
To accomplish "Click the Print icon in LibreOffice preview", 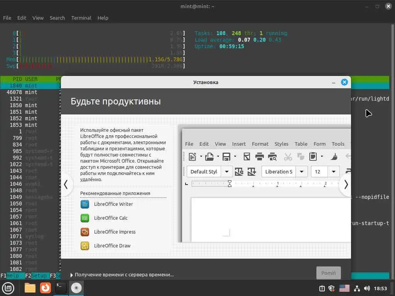I will [x=260, y=156].
